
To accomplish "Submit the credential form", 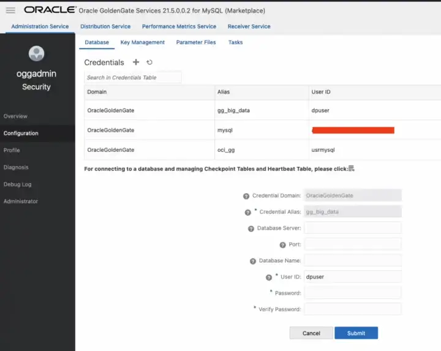I will coord(356,333).
